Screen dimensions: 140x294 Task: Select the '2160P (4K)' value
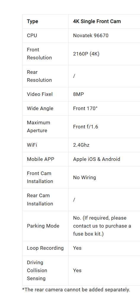pos(86,54)
